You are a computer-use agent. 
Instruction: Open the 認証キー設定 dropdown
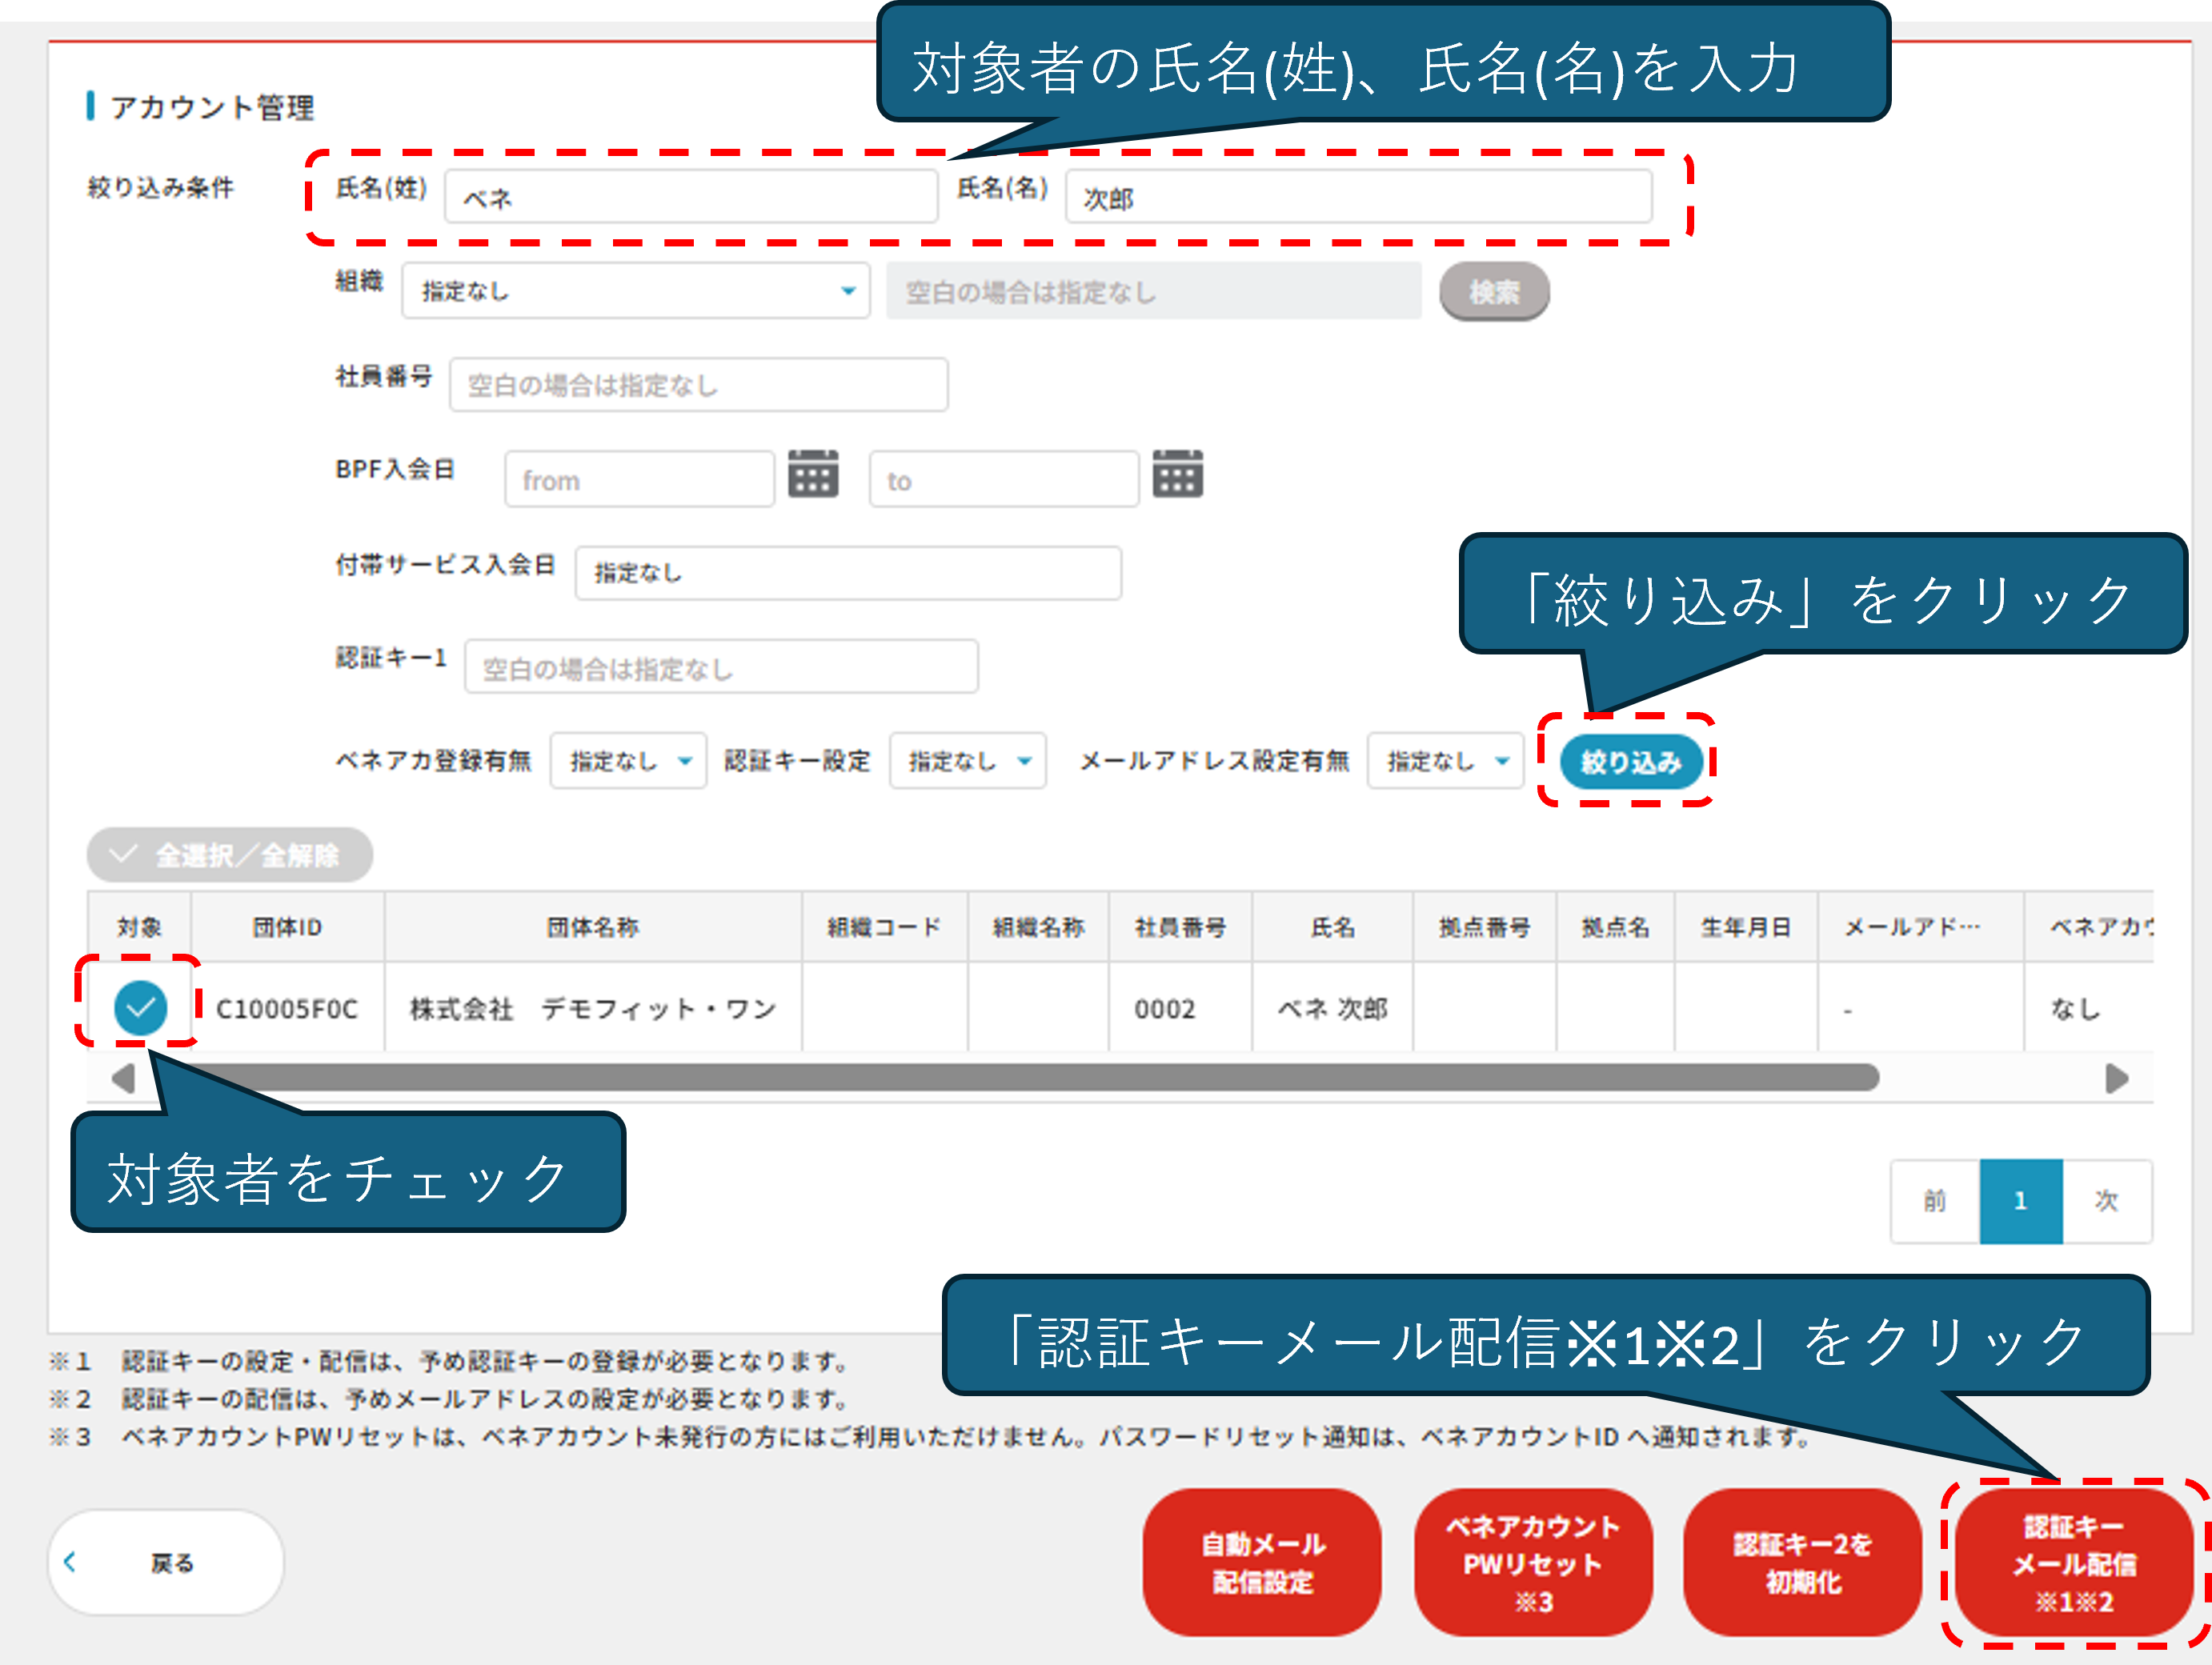(967, 761)
